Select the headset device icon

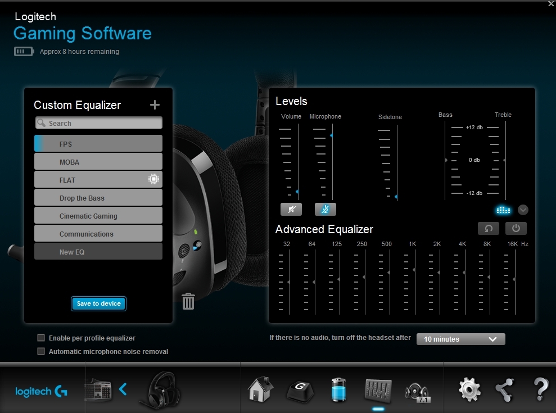160,389
